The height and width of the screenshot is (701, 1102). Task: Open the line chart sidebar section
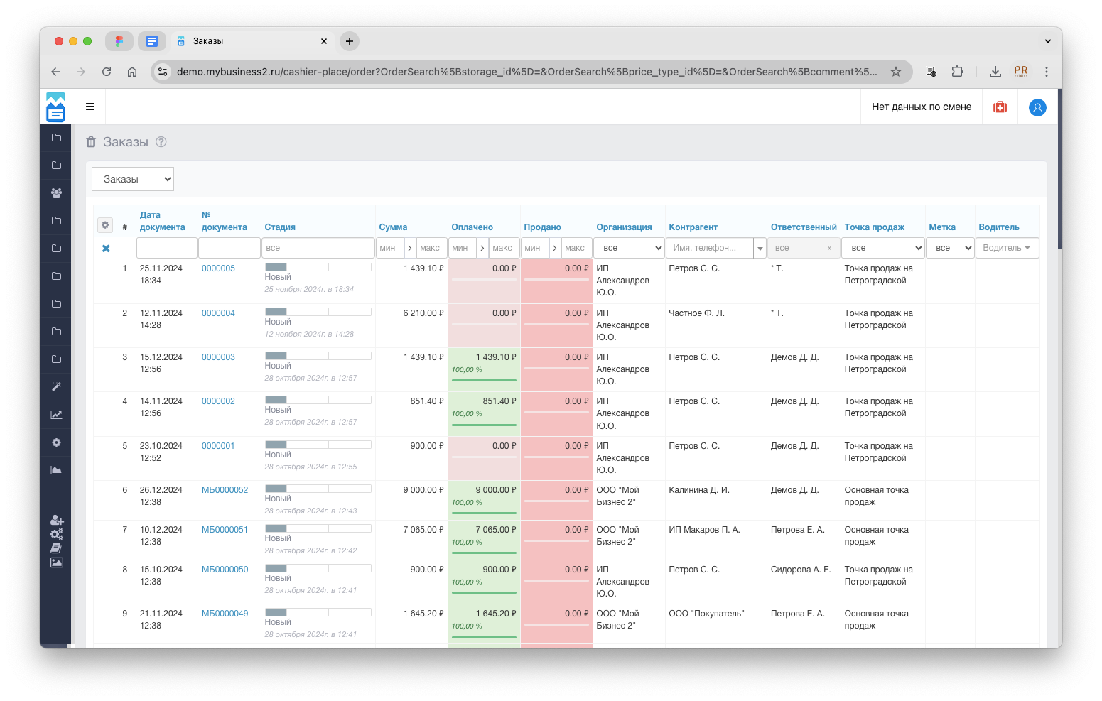[x=56, y=415]
